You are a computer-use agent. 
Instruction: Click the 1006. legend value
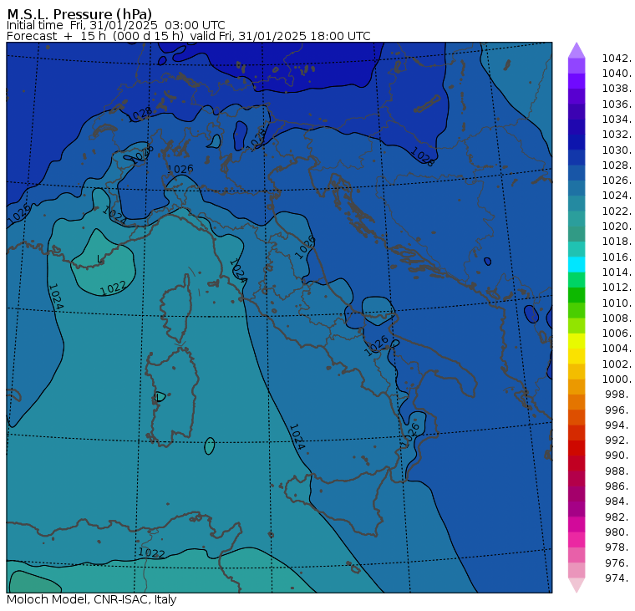617,333
